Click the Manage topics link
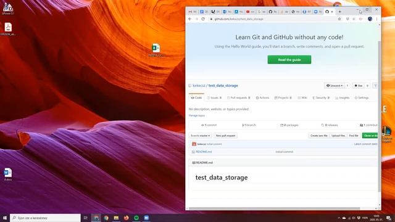 click(x=197, y=115)
